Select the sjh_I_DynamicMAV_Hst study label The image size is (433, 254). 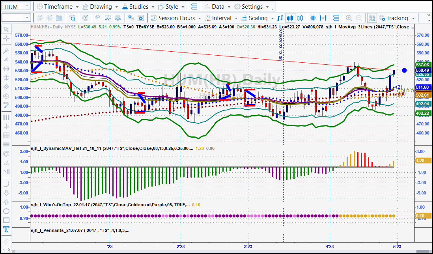pos(112,148)
